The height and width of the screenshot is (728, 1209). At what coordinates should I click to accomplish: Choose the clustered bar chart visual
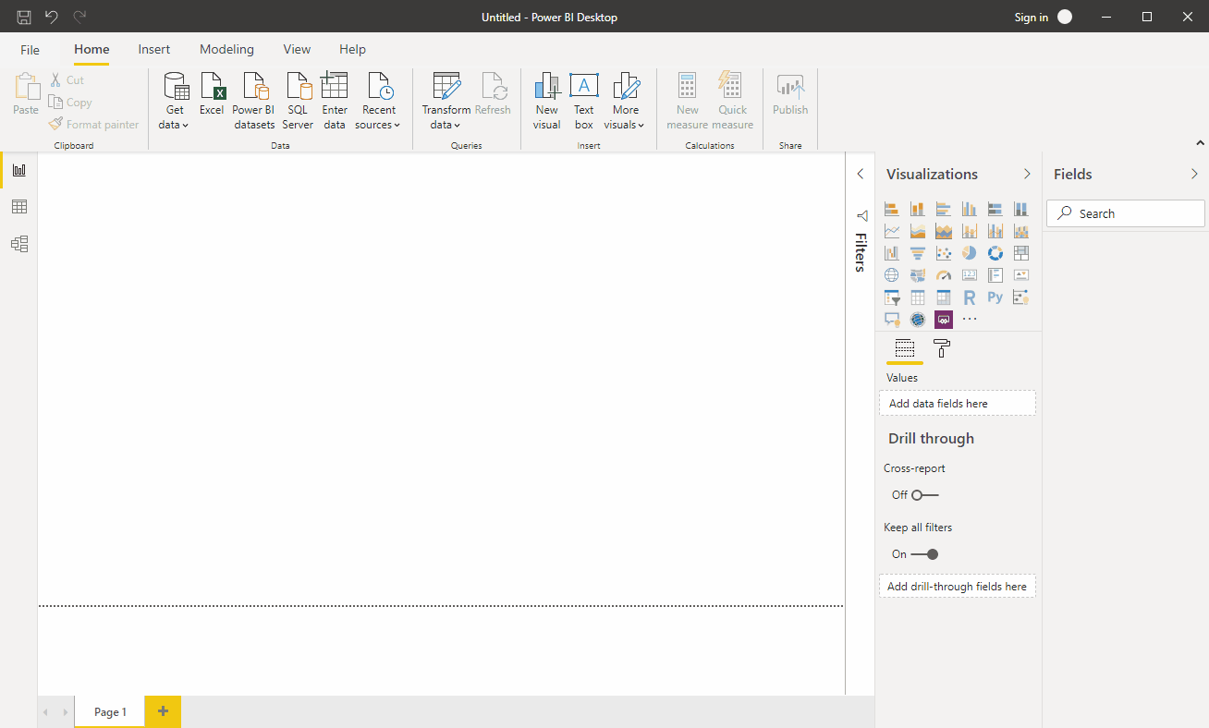[x=944, y=209]
